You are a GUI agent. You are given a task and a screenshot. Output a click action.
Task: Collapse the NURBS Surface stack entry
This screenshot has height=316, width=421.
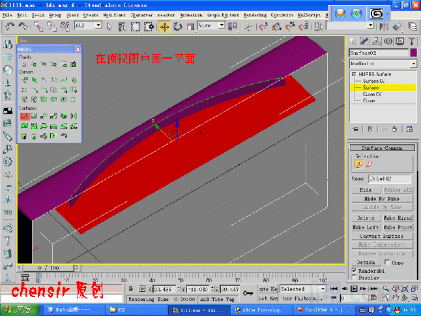coord(354,74)
